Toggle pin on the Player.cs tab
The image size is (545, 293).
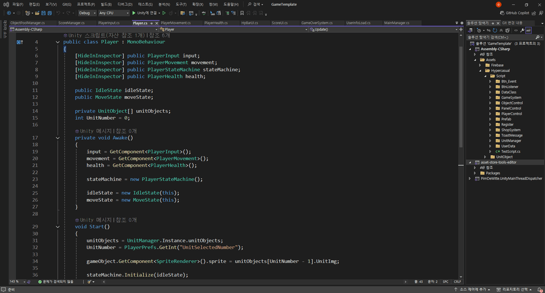coord(152,23)
